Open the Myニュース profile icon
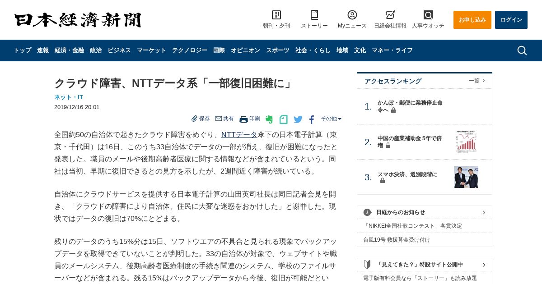 click(352, 15)
